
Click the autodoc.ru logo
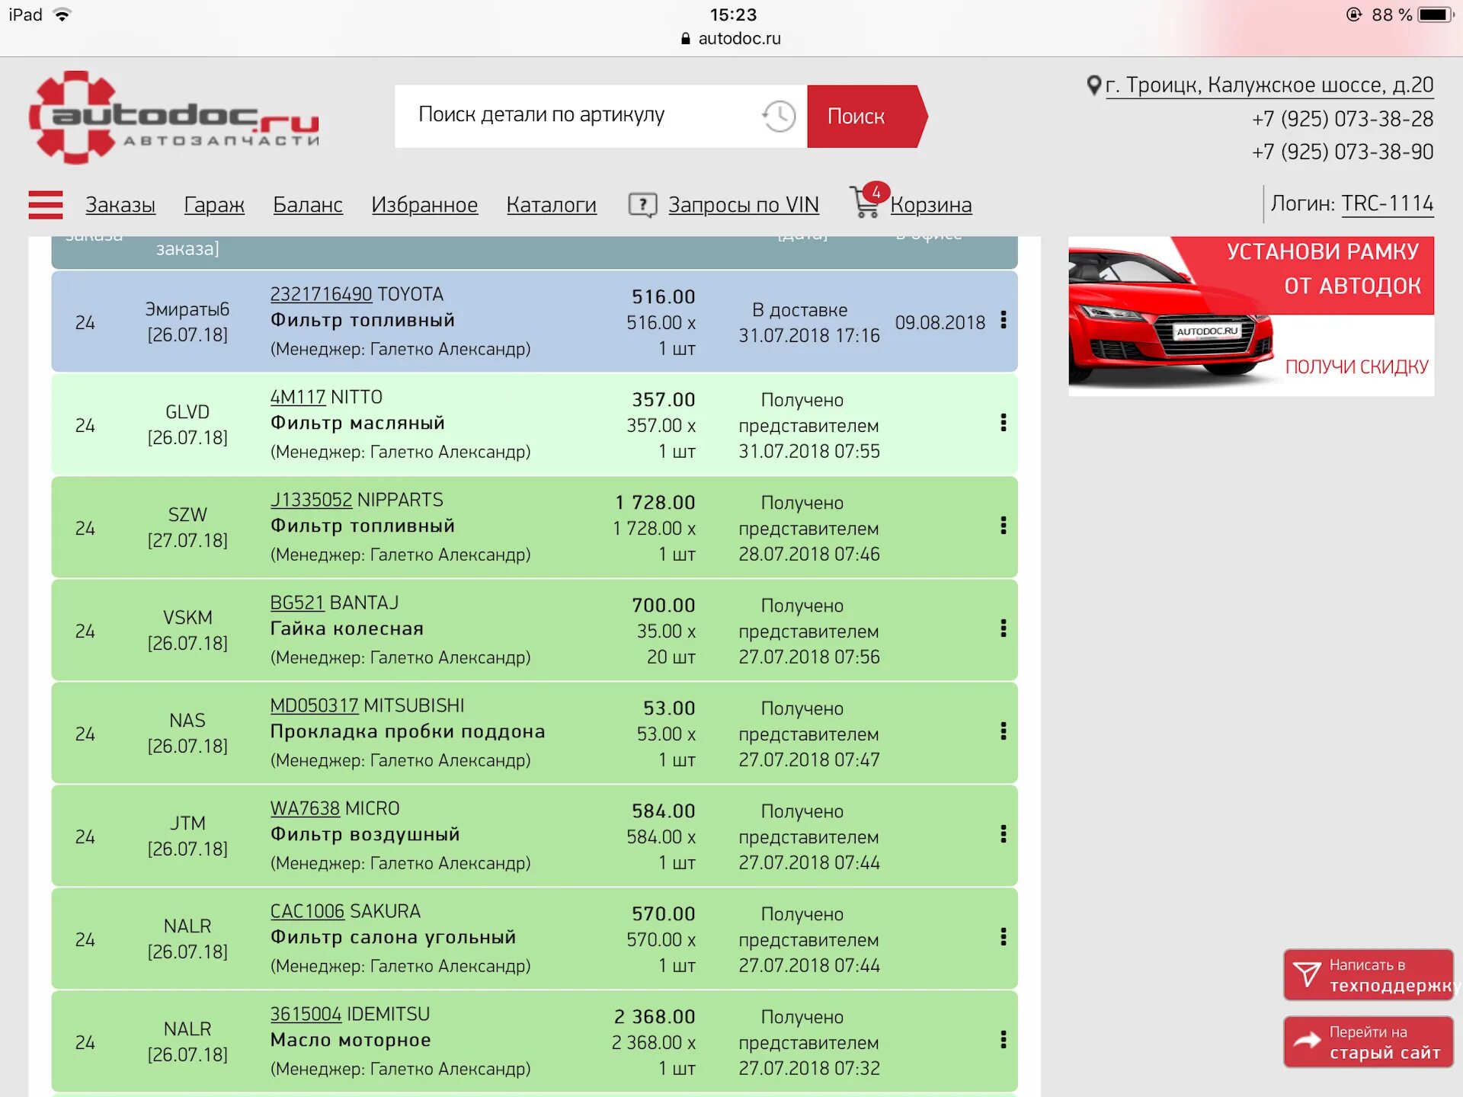pos(174,117)
